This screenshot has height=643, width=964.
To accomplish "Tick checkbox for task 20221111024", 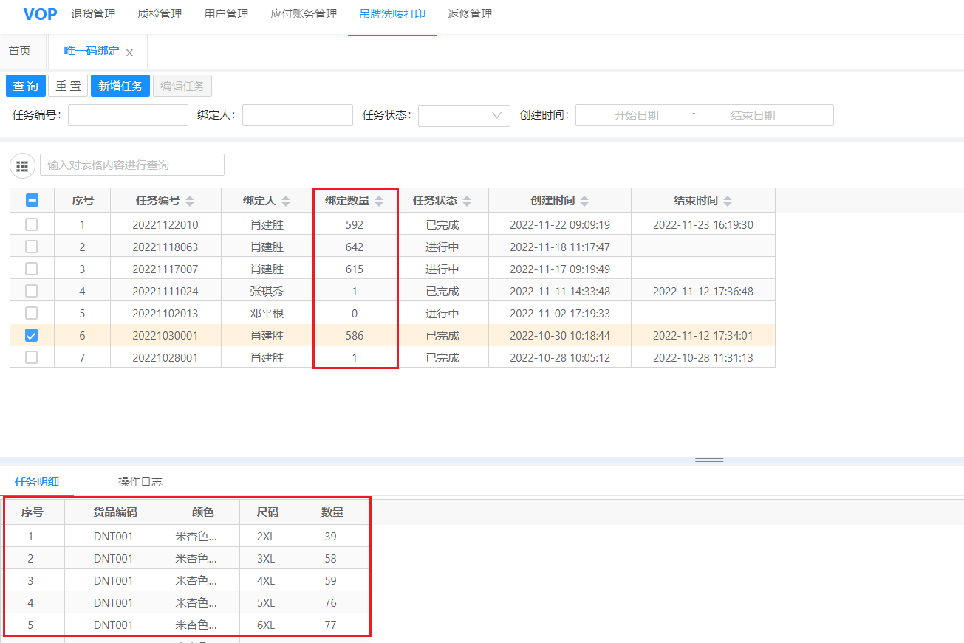I will (x=32, y=291).
